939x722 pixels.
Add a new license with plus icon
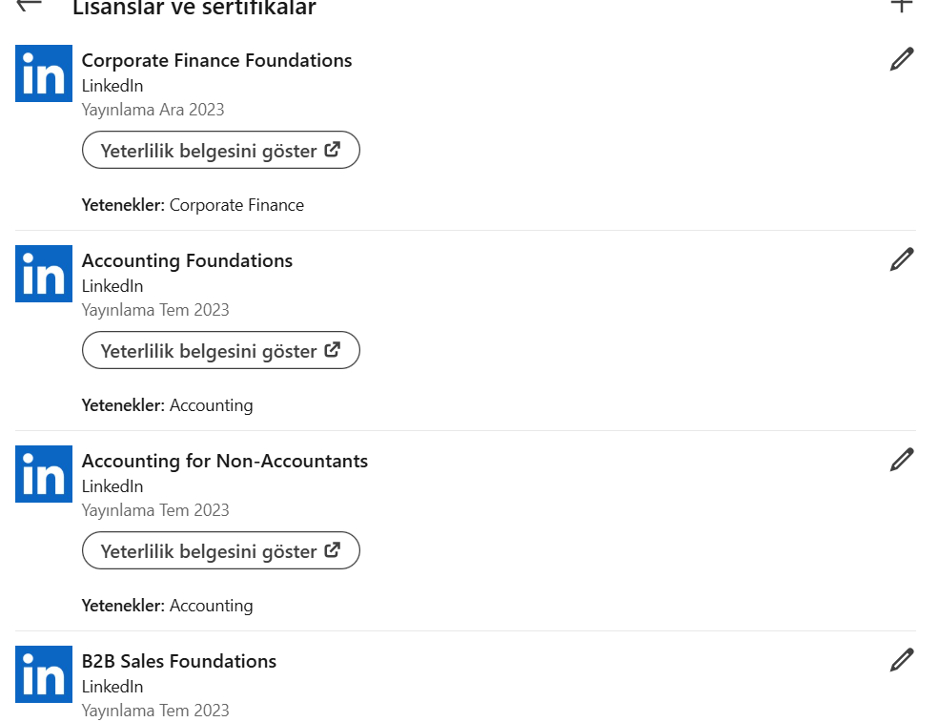pyautogui.click(x=901, y=4)
